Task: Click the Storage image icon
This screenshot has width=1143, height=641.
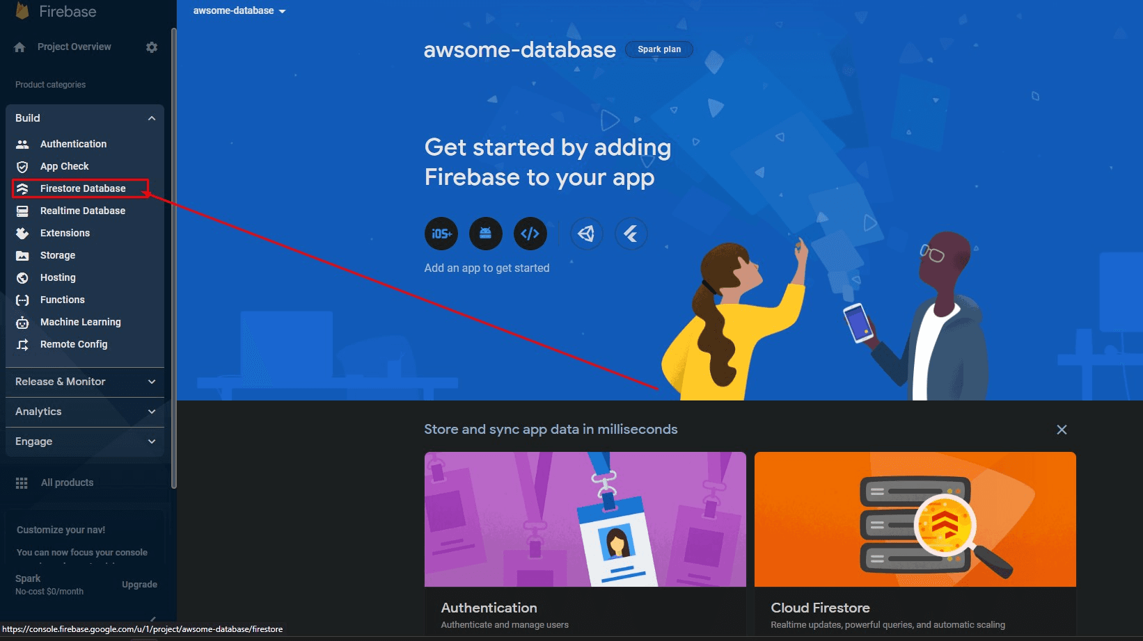Action: pos(22,255)
